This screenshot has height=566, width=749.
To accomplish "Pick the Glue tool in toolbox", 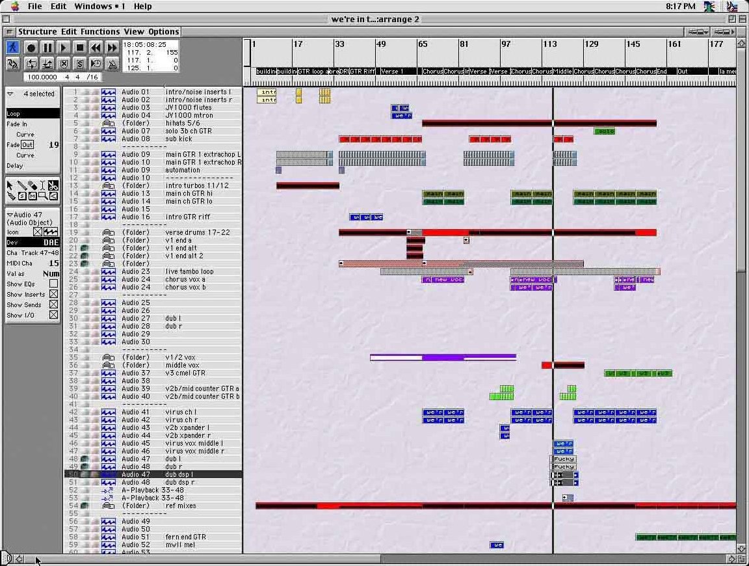I will point(12,196).
